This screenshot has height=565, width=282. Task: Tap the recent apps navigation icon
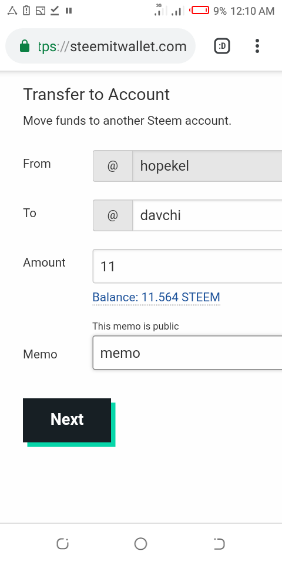[x=63, y=544]
